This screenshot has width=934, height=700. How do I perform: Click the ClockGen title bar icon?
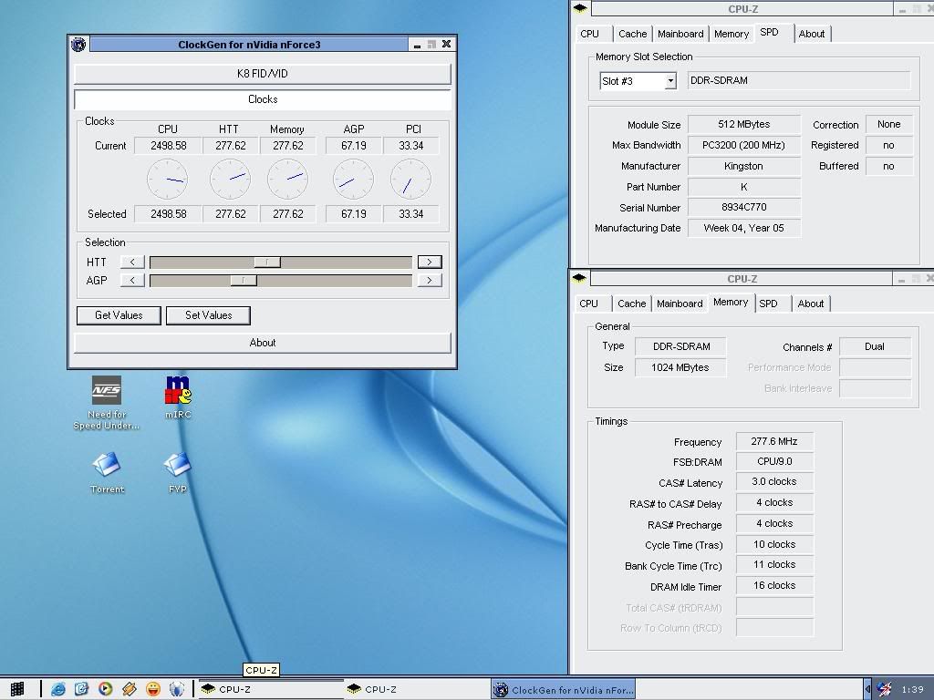(79, 45)
